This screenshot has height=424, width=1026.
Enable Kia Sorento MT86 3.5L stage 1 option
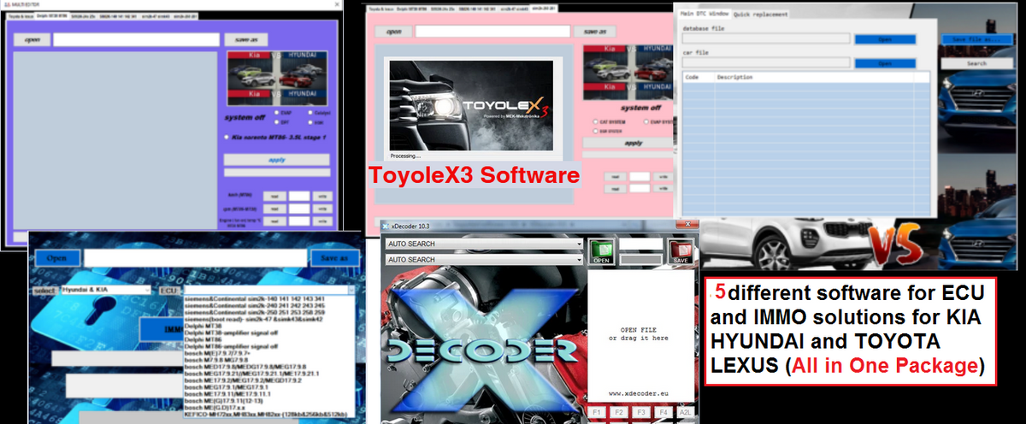[x=227, y=137]
